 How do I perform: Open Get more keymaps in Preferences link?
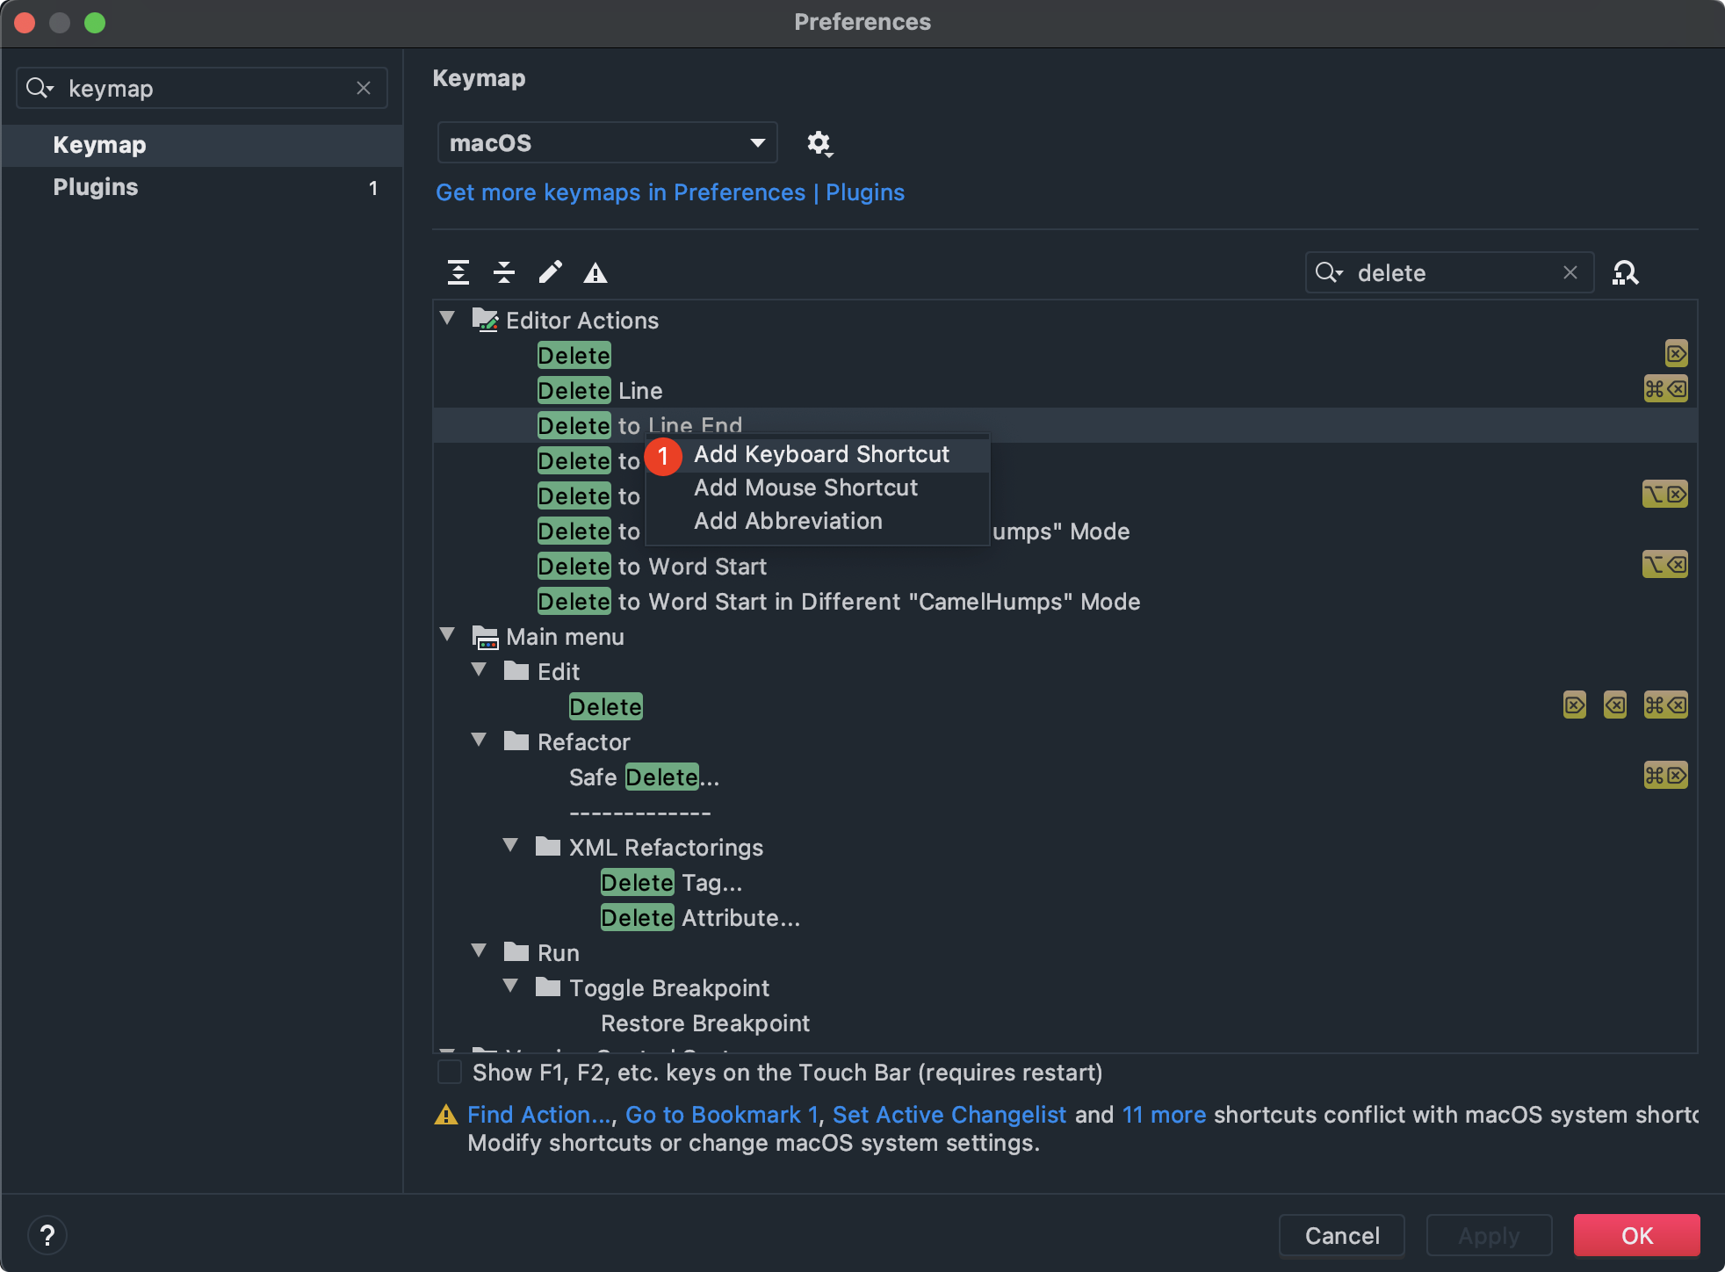670,192
